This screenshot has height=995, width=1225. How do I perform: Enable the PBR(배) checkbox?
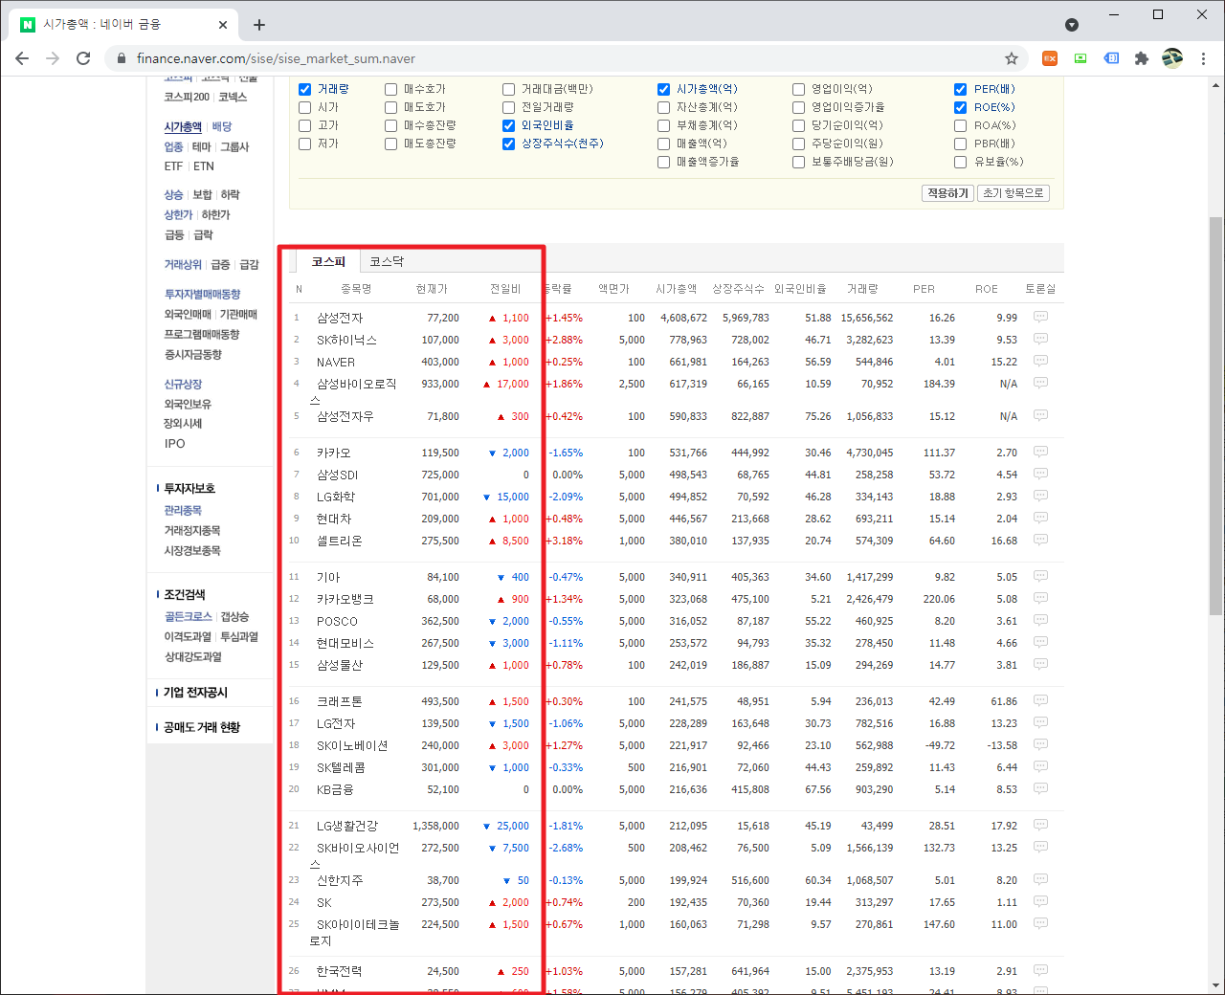(x=961, y=144)
